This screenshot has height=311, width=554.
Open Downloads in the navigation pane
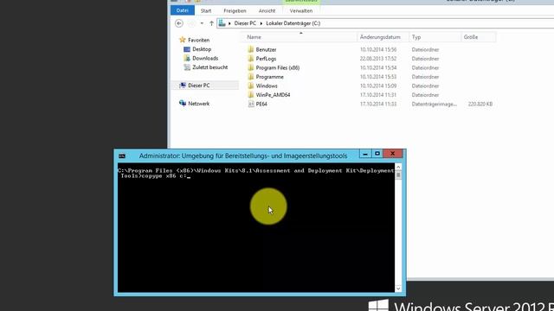pyautogui.click(x=205, y=58)
